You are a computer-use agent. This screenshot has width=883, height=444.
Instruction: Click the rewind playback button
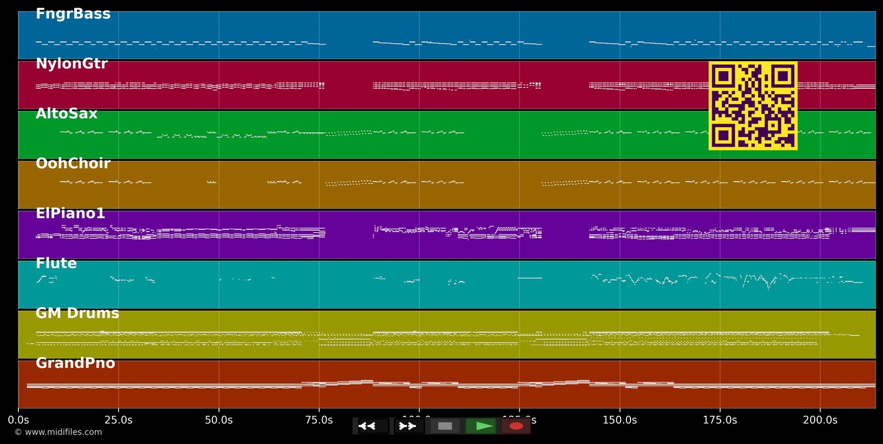[374, 426]
